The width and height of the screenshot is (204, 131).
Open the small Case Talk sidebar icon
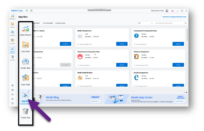pyautogui.click(x=12, y=41)
